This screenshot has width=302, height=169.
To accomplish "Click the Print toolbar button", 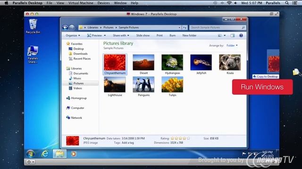I will [159, 36].
